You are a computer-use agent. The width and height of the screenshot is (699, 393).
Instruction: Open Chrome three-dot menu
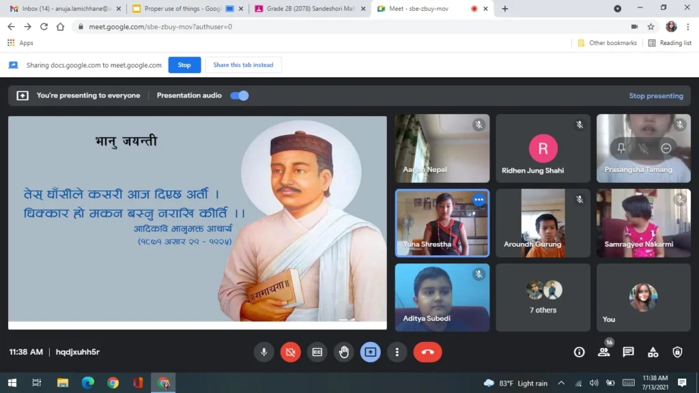click(x=688, y=27)
